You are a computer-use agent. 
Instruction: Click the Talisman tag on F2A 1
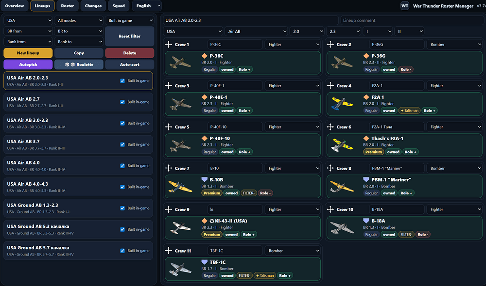coord(409,111)
